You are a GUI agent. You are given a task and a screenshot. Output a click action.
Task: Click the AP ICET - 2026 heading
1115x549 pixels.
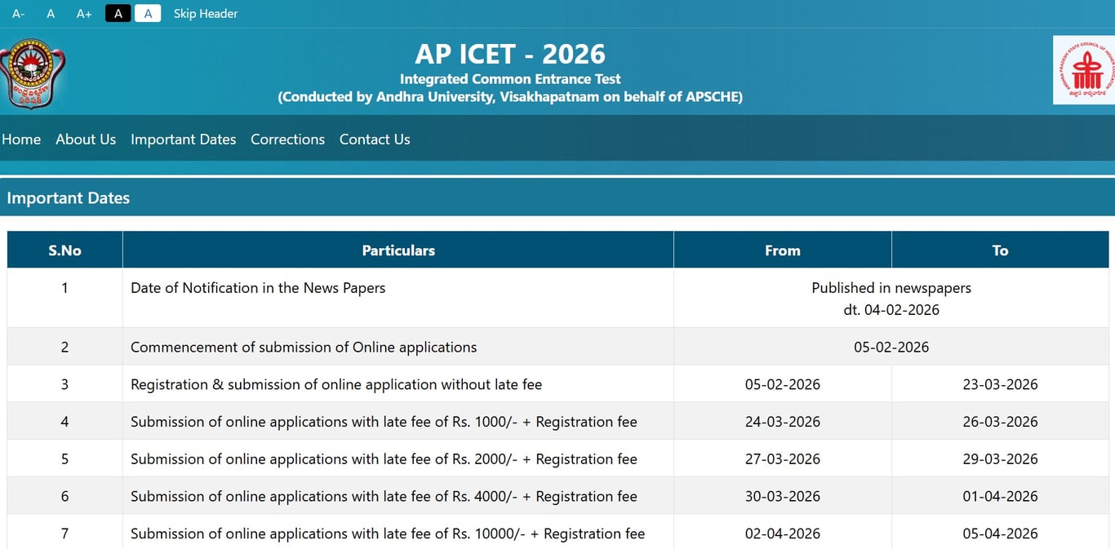pyautogui.click(x=509, y=54)
